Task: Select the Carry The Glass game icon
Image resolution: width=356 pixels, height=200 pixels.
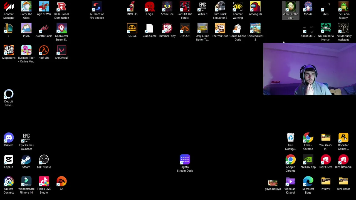Action: tap(26, 10)
